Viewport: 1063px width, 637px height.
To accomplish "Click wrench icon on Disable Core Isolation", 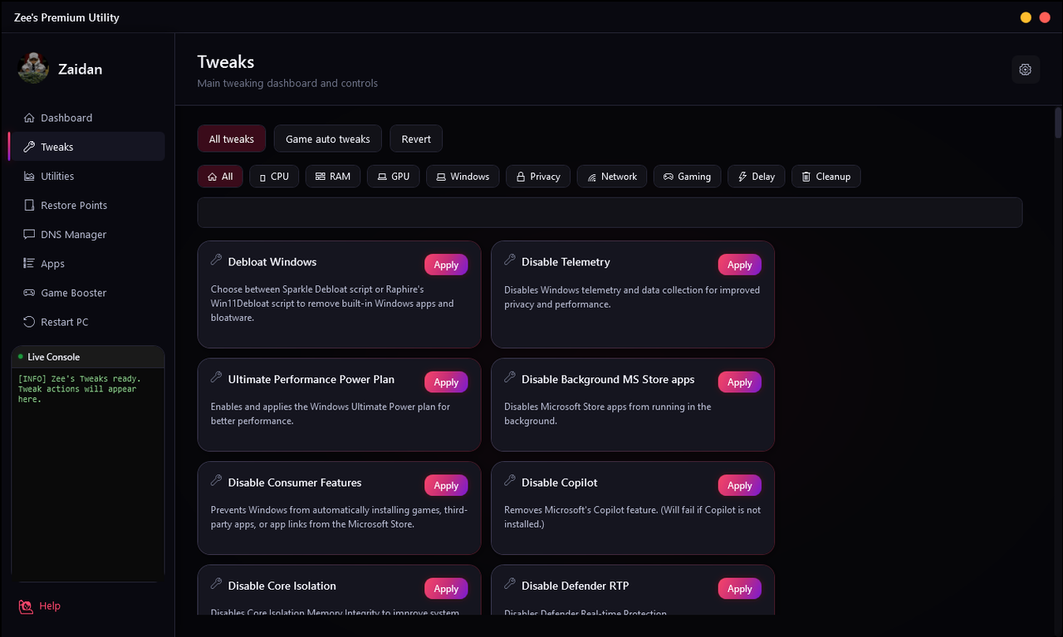I will 216,585.
